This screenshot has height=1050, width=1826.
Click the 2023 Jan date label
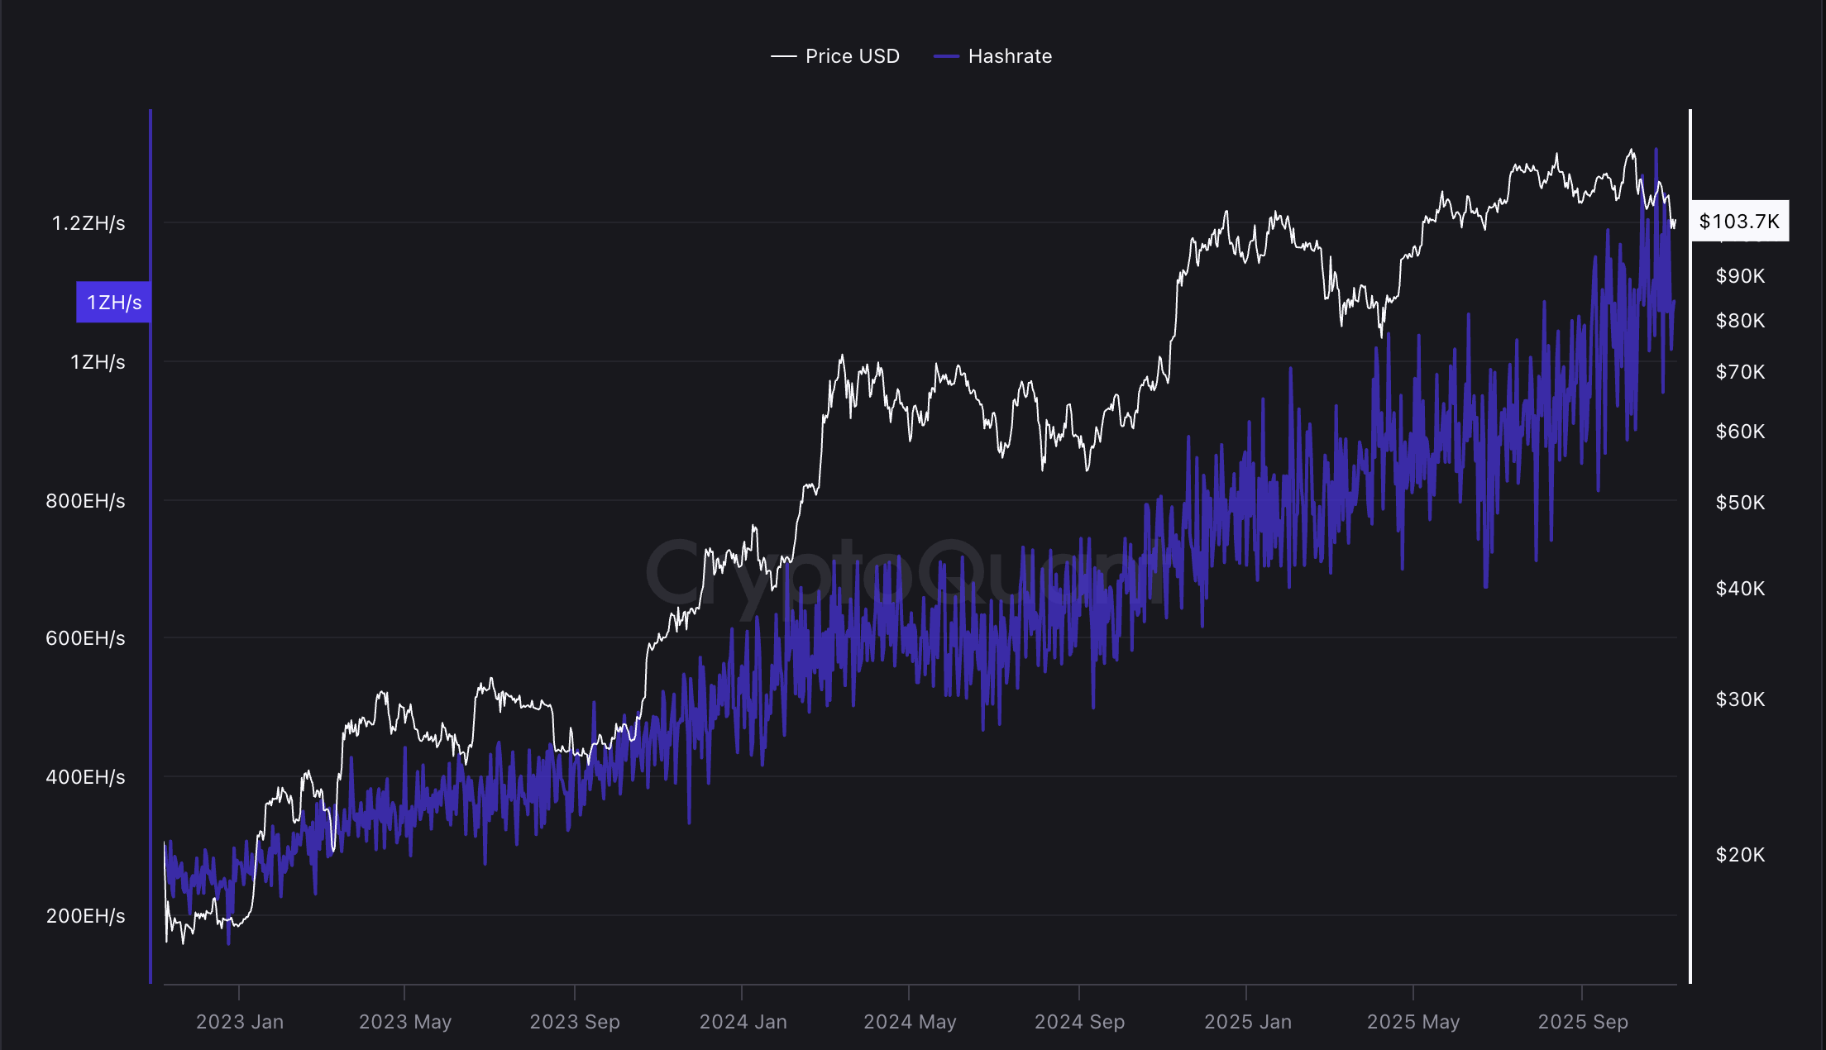click(x=238, y=1022)
